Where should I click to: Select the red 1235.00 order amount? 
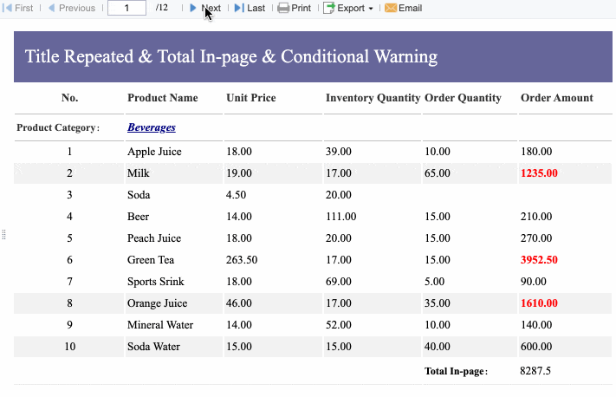539,173
